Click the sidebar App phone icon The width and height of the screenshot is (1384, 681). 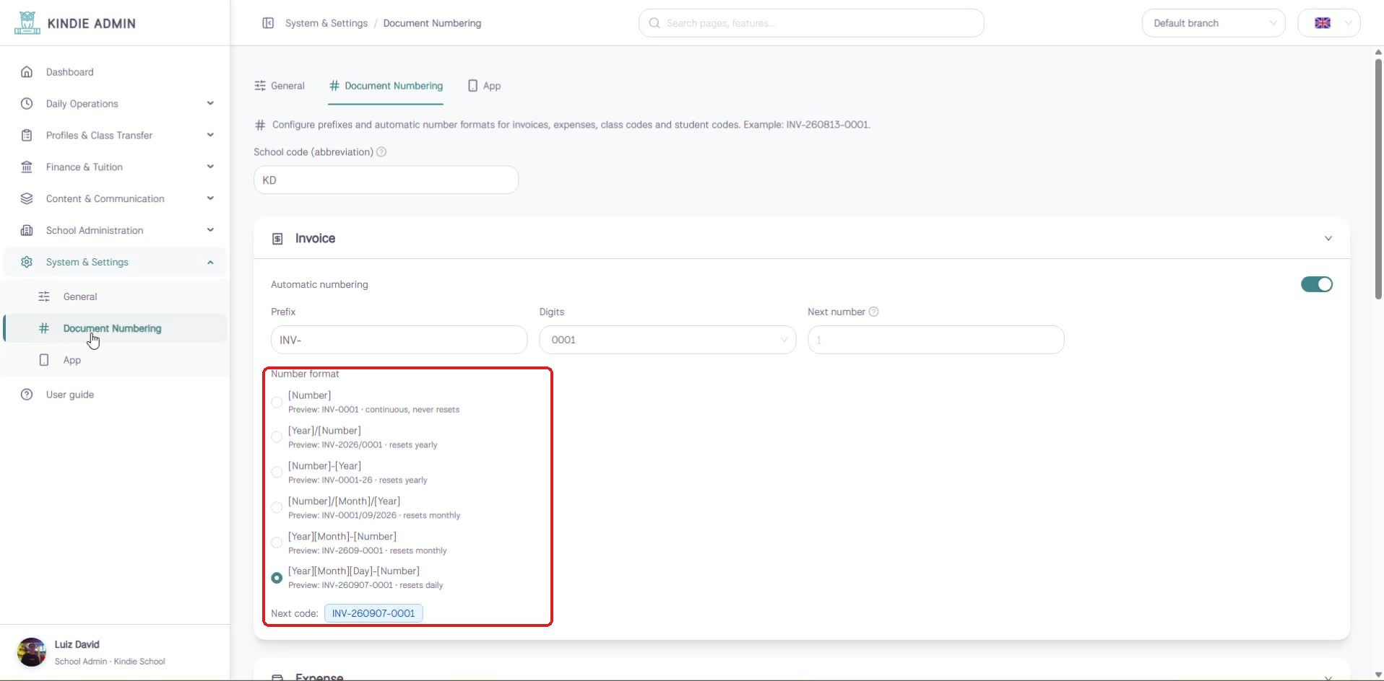click(44, 360)
